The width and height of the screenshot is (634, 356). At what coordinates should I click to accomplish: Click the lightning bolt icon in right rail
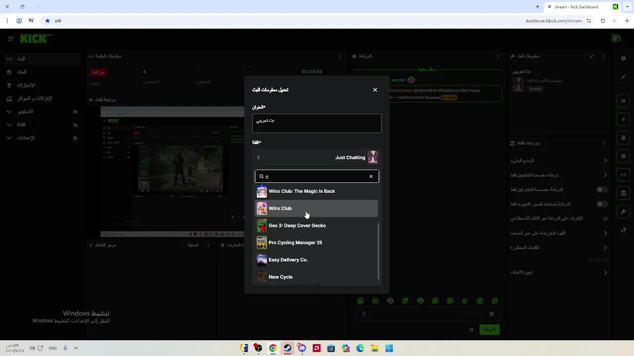[623, 119]
